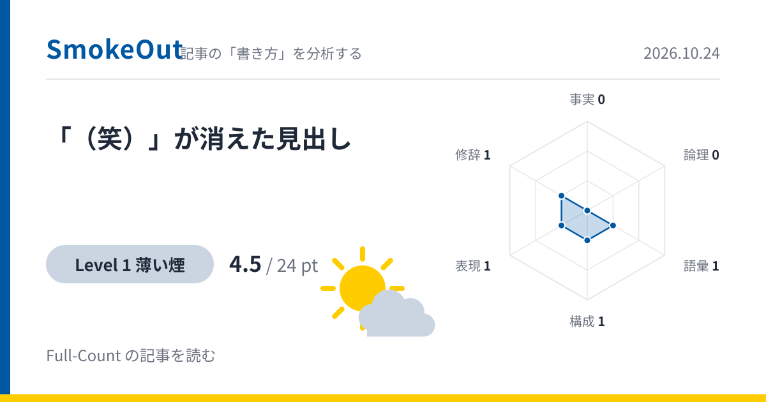Image resolution: width=766 pixels, height=402 pixels.
Task: Click the 修辞 1 radar label
Action: click(473, 155)
